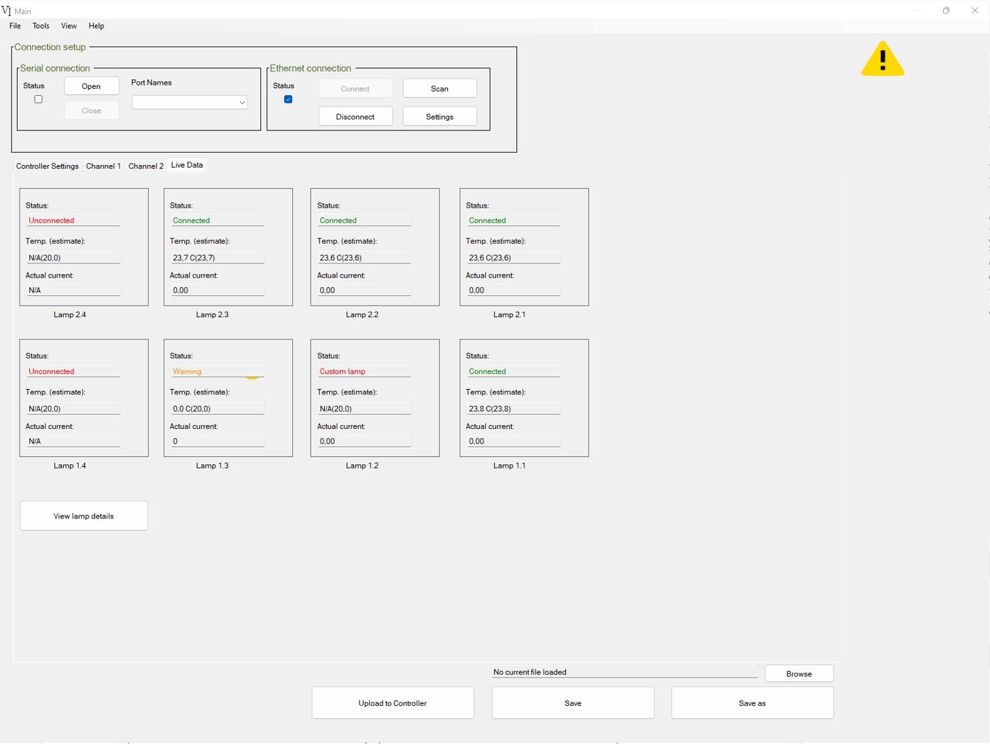This screenshot has height=744, width=990.
Task: Click the Ethernet Connect button
Action: pyautogui.click(x=355, y=89)
